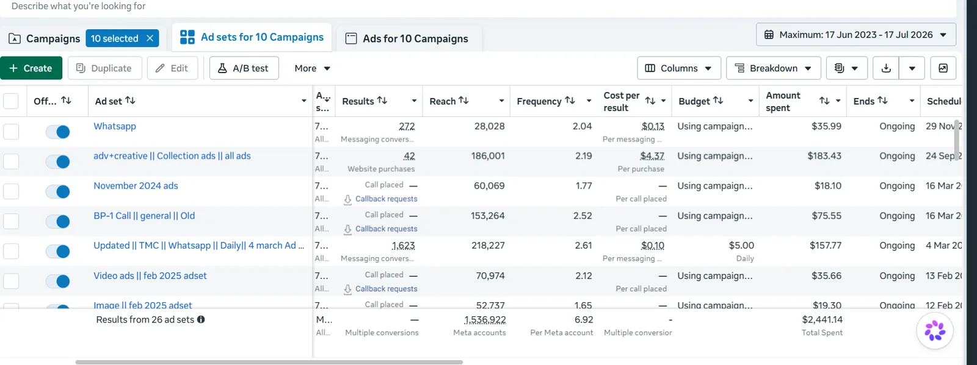
Task: Open the Breakdown dropdown
Action: [772, 68]
